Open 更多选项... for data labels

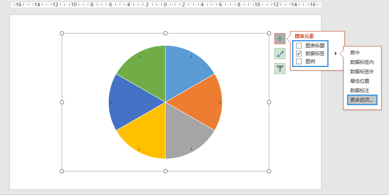362,100
